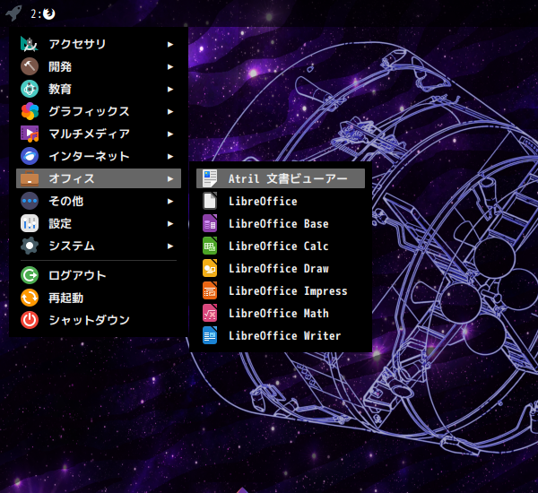Click the rocket launcher icon in panel
This screenshot has height=493, width=538.
[13, 13]
